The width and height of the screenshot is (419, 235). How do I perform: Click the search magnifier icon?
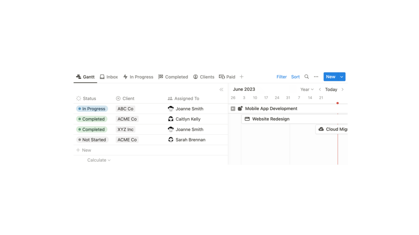pyautogui.click(x=306, y=77)
